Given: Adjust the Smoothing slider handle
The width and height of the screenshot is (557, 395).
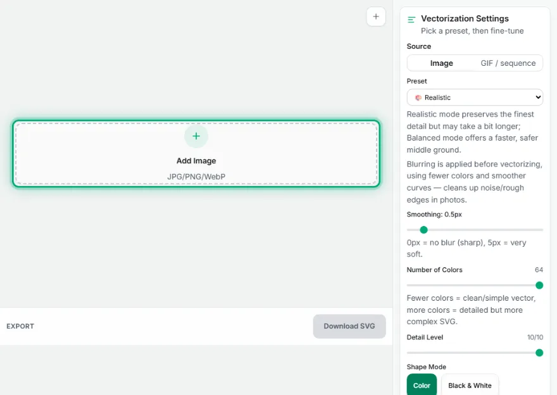Looking at the screenshot, I should click(x=423, y=230).
